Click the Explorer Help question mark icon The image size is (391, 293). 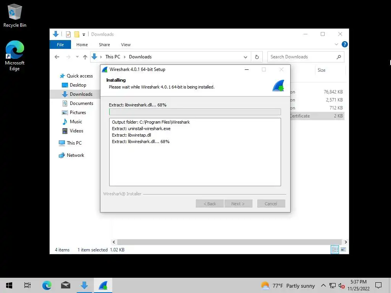[x=345, y=44]
